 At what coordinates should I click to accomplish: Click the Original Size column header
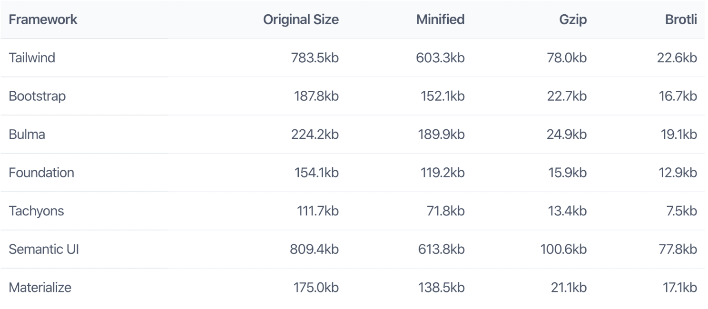pyautogui.click(x=301, y=20)
